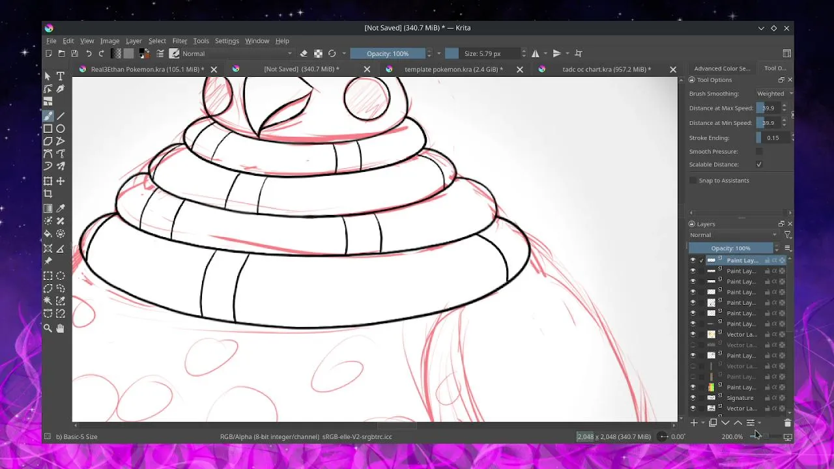Toggle wrap-around mode icon in toolbar
The width and height of the screenshot is (834, 469).
tap(579, 53)
